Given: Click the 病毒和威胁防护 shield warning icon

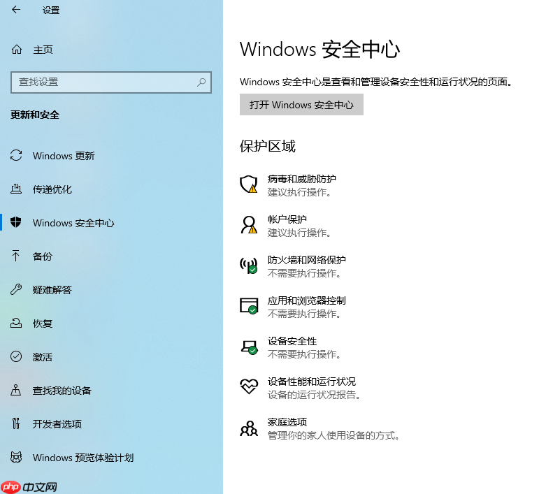Looking at the screenshot, I should point(249,184).
